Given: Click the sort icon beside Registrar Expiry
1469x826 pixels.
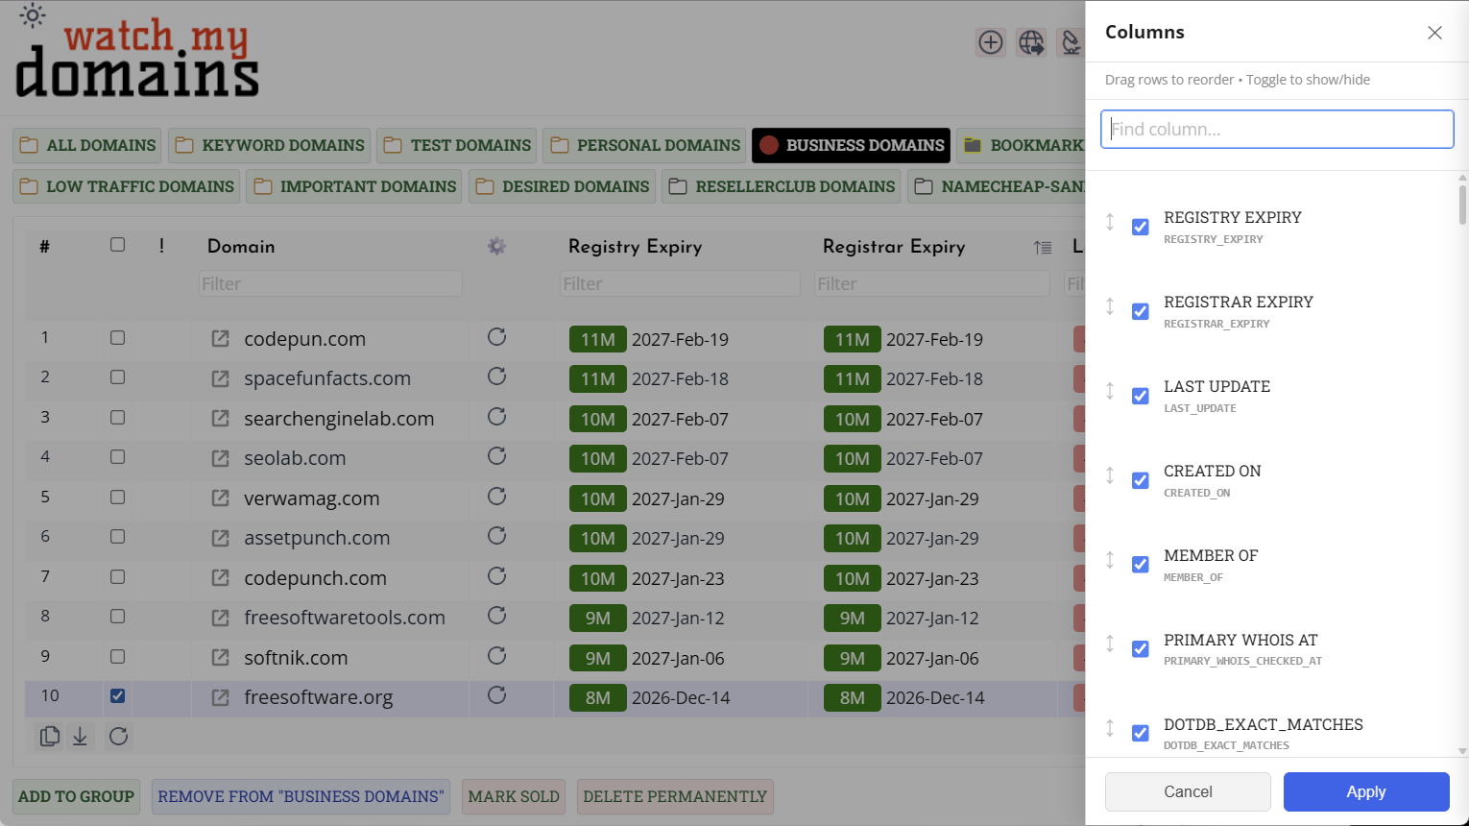Looking at the screenshot, I should coord(1043,248).
